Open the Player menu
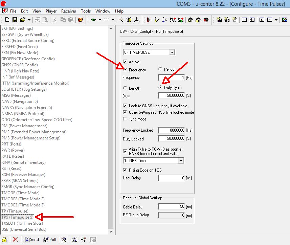Screen dimensions: 290x245 pyautogui.click(x=51, y=11)
